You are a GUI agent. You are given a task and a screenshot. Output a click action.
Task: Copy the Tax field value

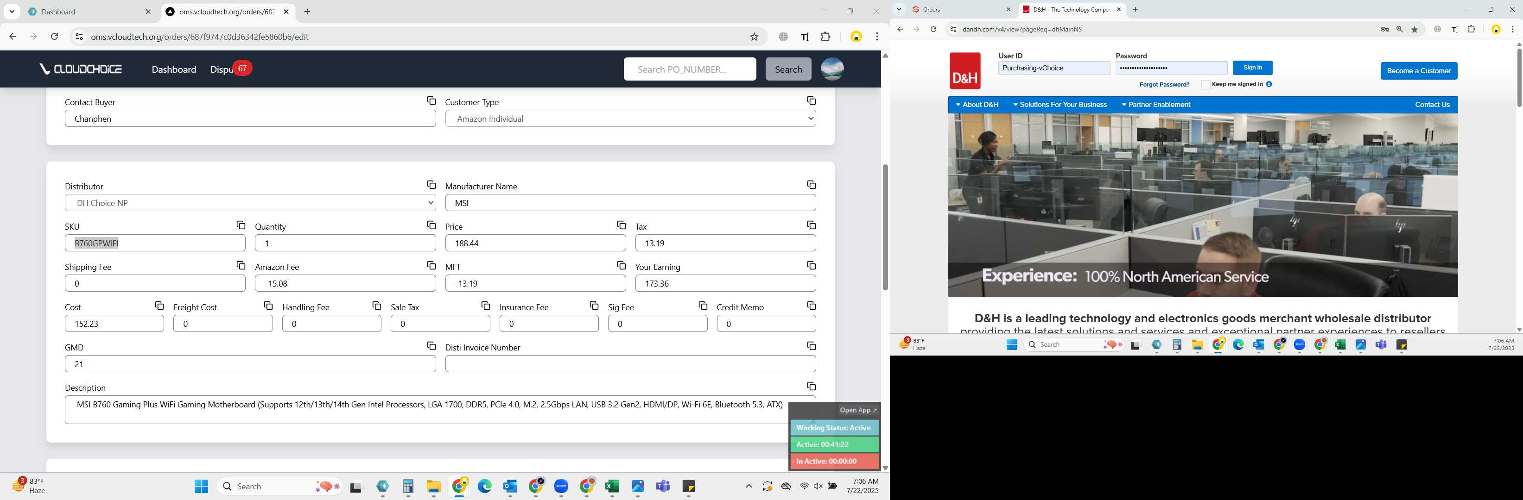[x=811, y=225]
